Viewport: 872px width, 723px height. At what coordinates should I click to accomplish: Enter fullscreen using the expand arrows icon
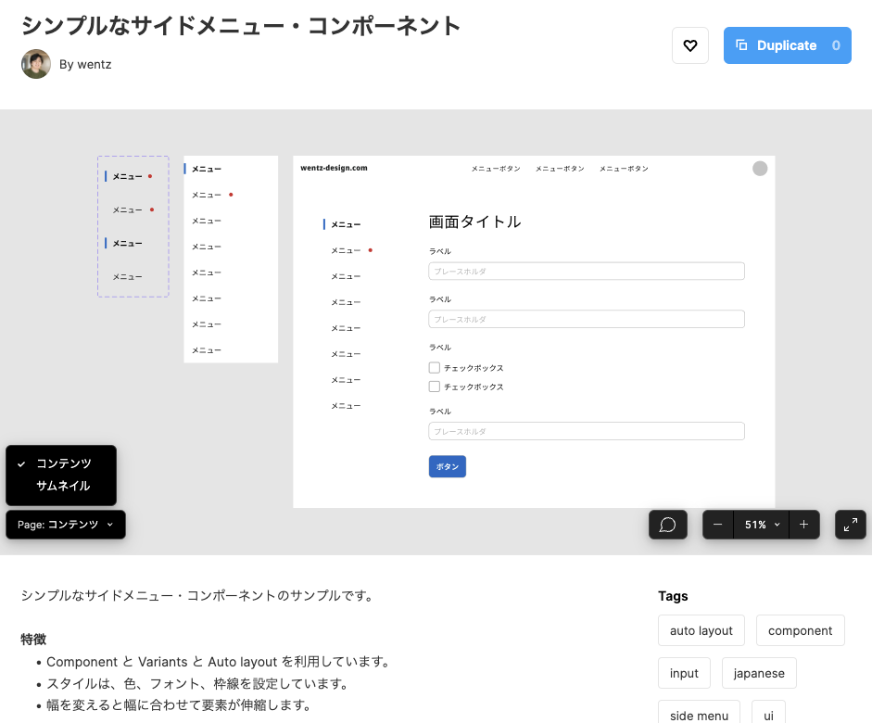[850, 525]
